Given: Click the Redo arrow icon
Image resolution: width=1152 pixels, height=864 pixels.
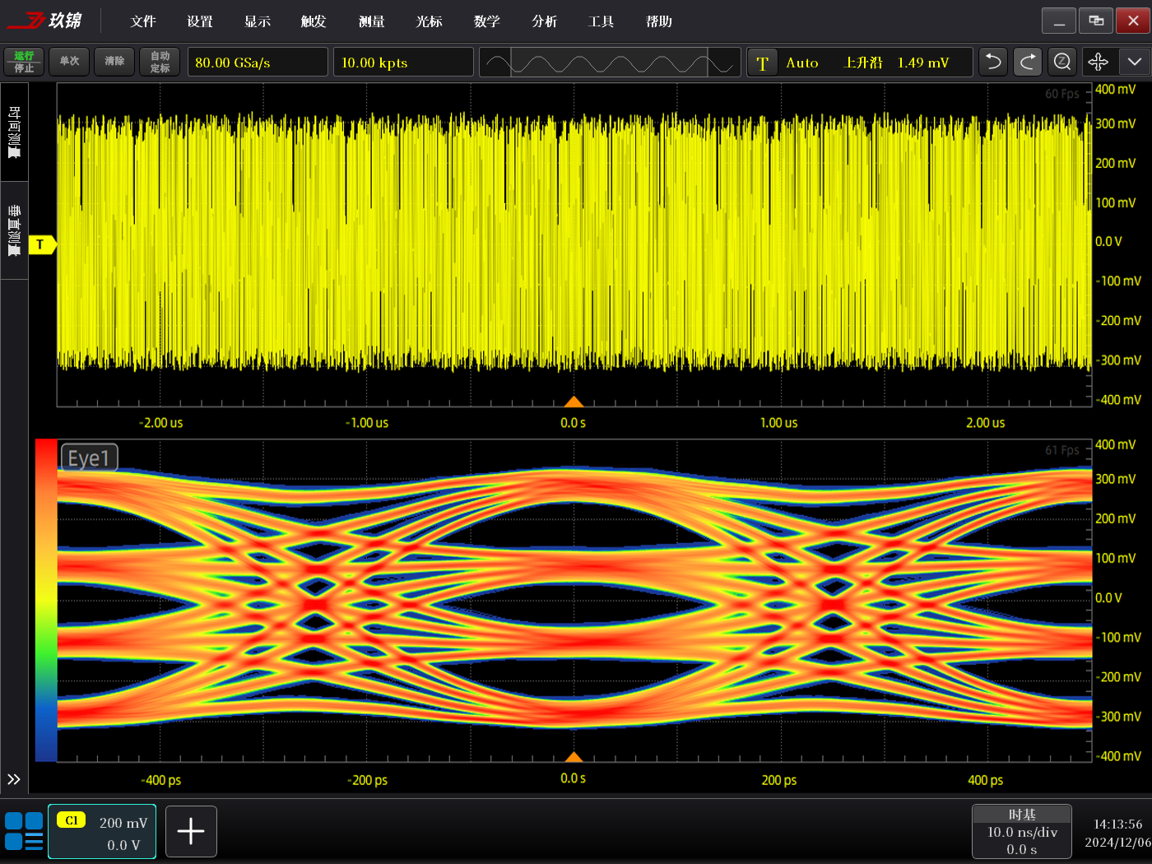Looking at the screenshot, I should tap(1028, 62).
